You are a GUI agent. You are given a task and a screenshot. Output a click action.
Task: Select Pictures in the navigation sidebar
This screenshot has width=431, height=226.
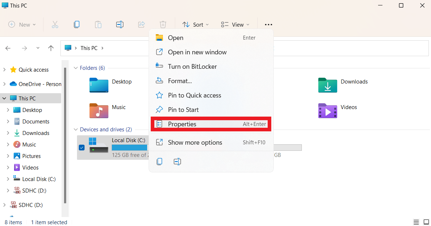click(x=31, y=156)
